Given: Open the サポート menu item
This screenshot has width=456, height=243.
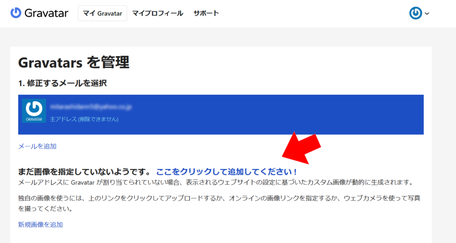Looking at the screenshot, I should 206,13.
